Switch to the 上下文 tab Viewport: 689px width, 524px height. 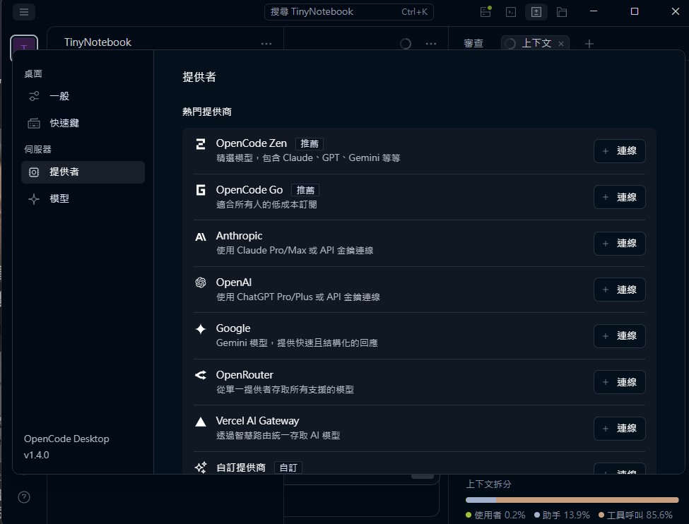pos(536,44)
